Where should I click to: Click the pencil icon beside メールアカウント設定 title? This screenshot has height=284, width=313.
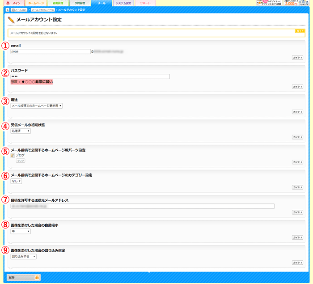point(11,20)
